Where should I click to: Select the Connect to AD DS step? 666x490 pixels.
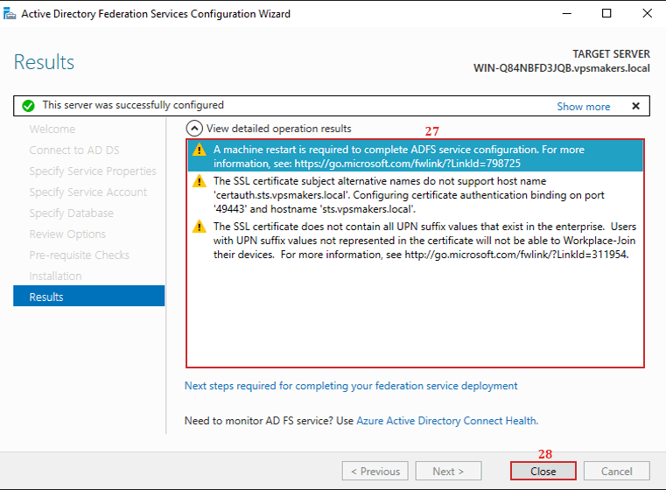(x=74, y=150)
